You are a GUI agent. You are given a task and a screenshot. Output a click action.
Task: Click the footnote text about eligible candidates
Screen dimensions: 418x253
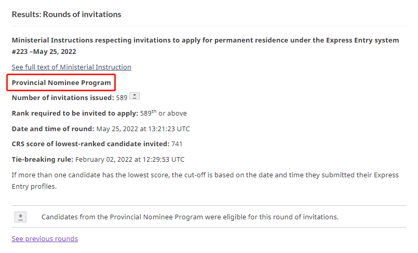[190, 217]
